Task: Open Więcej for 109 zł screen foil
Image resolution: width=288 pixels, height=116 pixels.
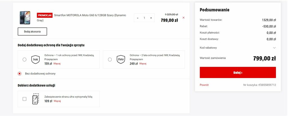Action: (x=57, y=101)
